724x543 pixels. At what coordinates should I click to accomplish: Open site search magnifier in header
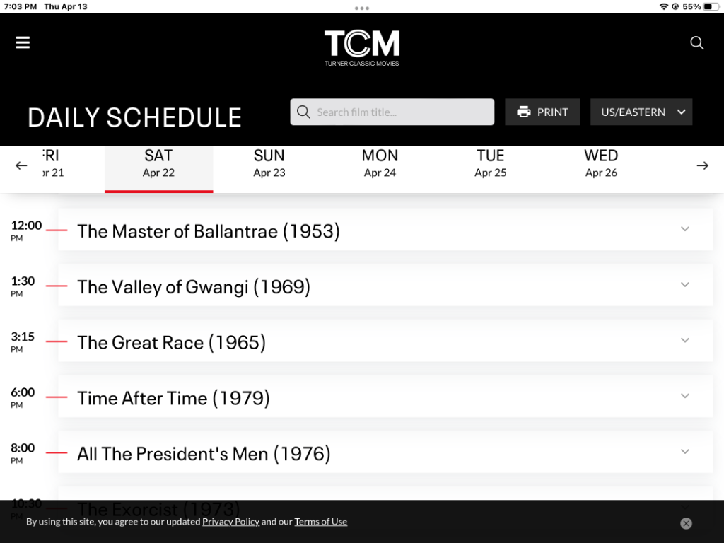pyautogui.click(x=696, y=43)
